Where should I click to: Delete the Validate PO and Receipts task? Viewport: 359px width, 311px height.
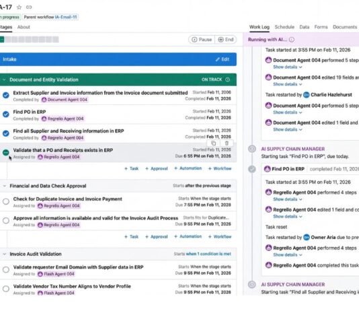point(227,143)
